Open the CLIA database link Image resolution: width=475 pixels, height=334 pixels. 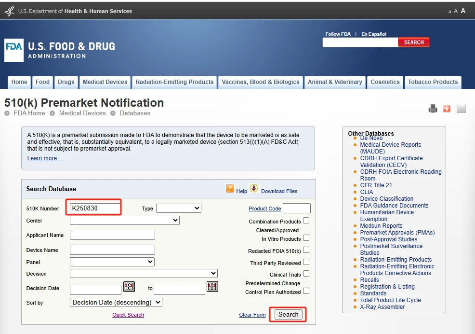(367, 192)
